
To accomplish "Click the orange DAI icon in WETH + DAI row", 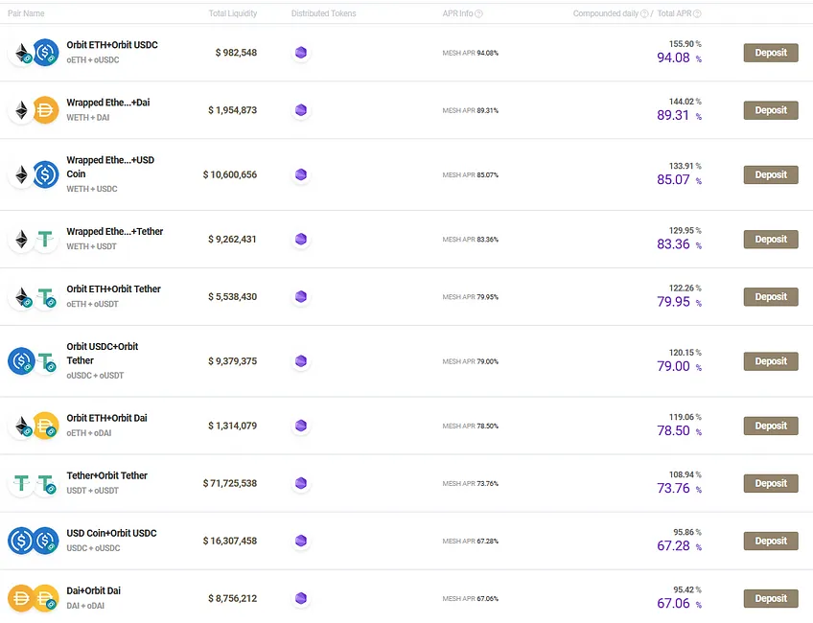I will tap(46, 110).
